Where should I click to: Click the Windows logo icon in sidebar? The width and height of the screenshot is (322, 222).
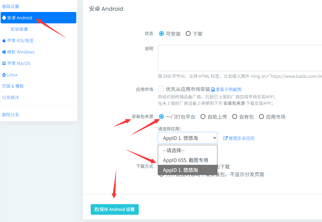pyautogui.click(x=4, y=52)
